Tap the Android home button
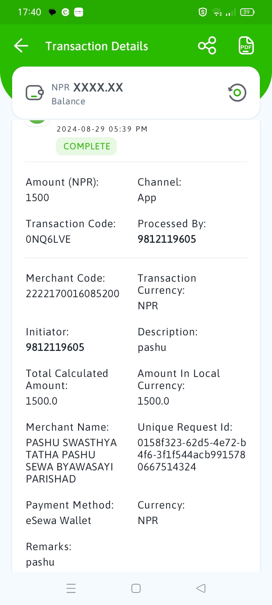 coord(136,588)
